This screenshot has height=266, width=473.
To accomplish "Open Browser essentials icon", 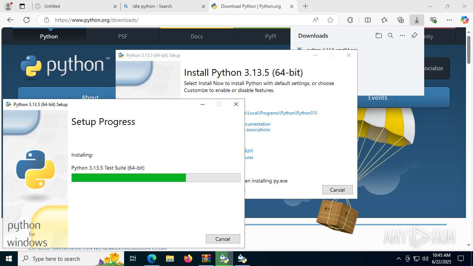I will point(433,20).
